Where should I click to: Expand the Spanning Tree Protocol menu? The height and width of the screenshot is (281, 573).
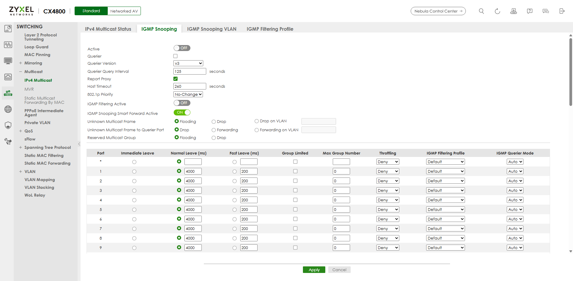(21, 147)
